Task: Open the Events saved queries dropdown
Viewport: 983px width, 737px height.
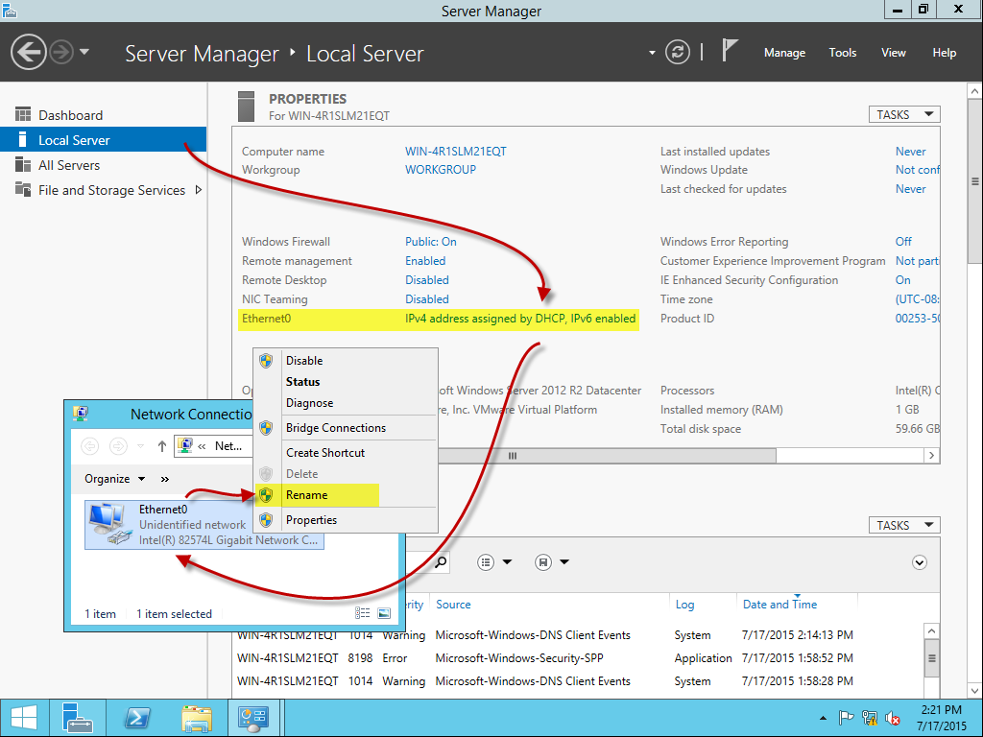Action: click(x=552, y=562)
